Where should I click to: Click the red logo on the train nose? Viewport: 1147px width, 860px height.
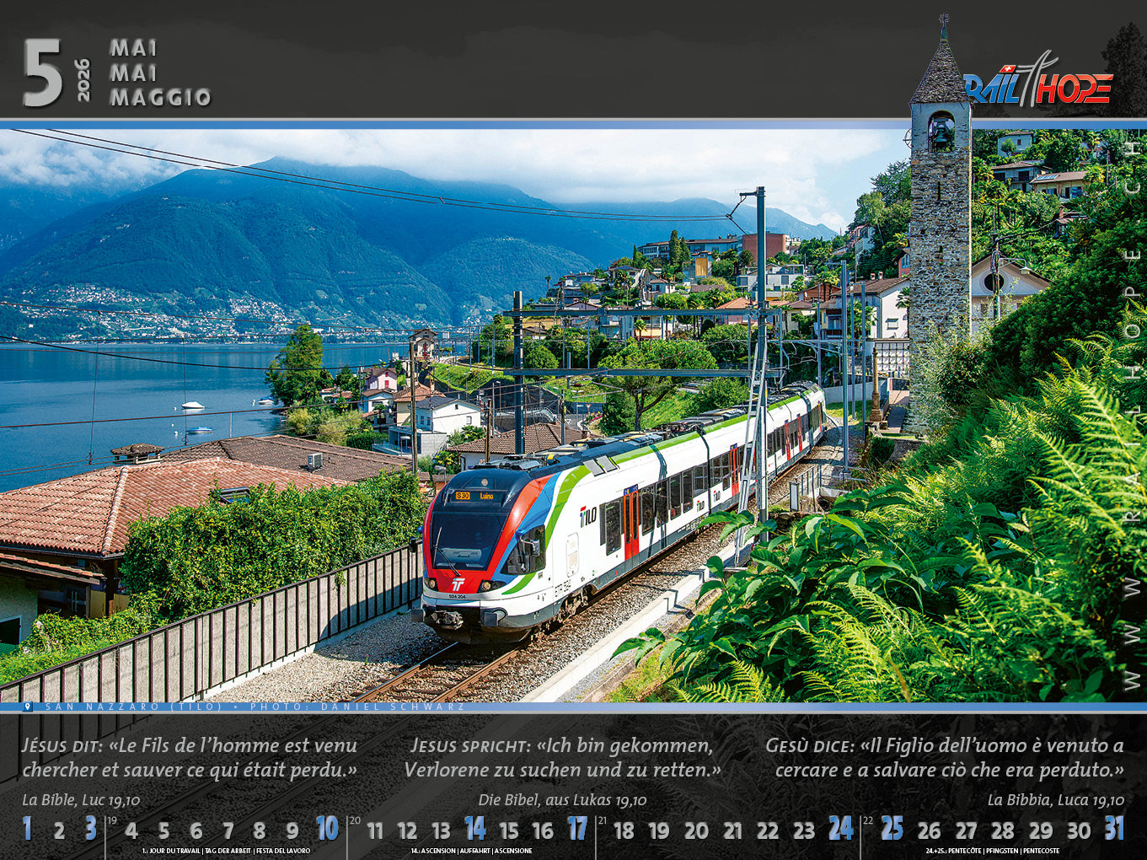coord(458,583)
